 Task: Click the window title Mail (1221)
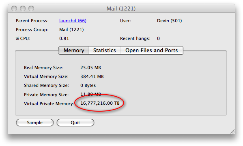[121, 8]
